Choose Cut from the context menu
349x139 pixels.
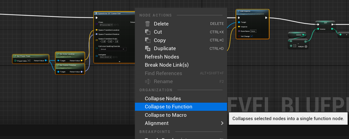(181, 32)
